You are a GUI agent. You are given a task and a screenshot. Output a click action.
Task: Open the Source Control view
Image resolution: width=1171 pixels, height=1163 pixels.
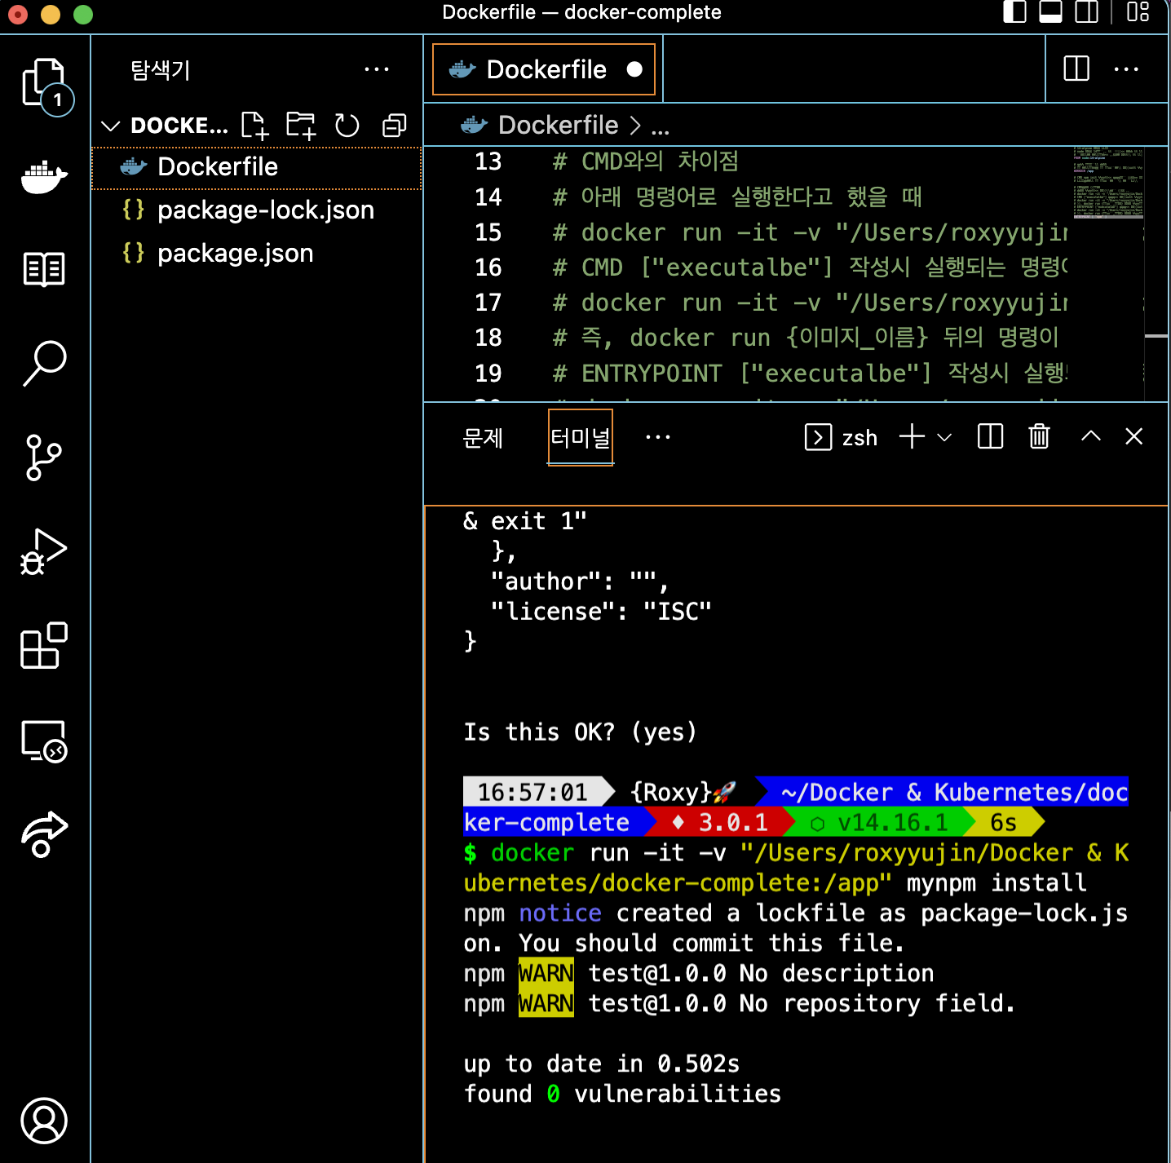[45, 458]
